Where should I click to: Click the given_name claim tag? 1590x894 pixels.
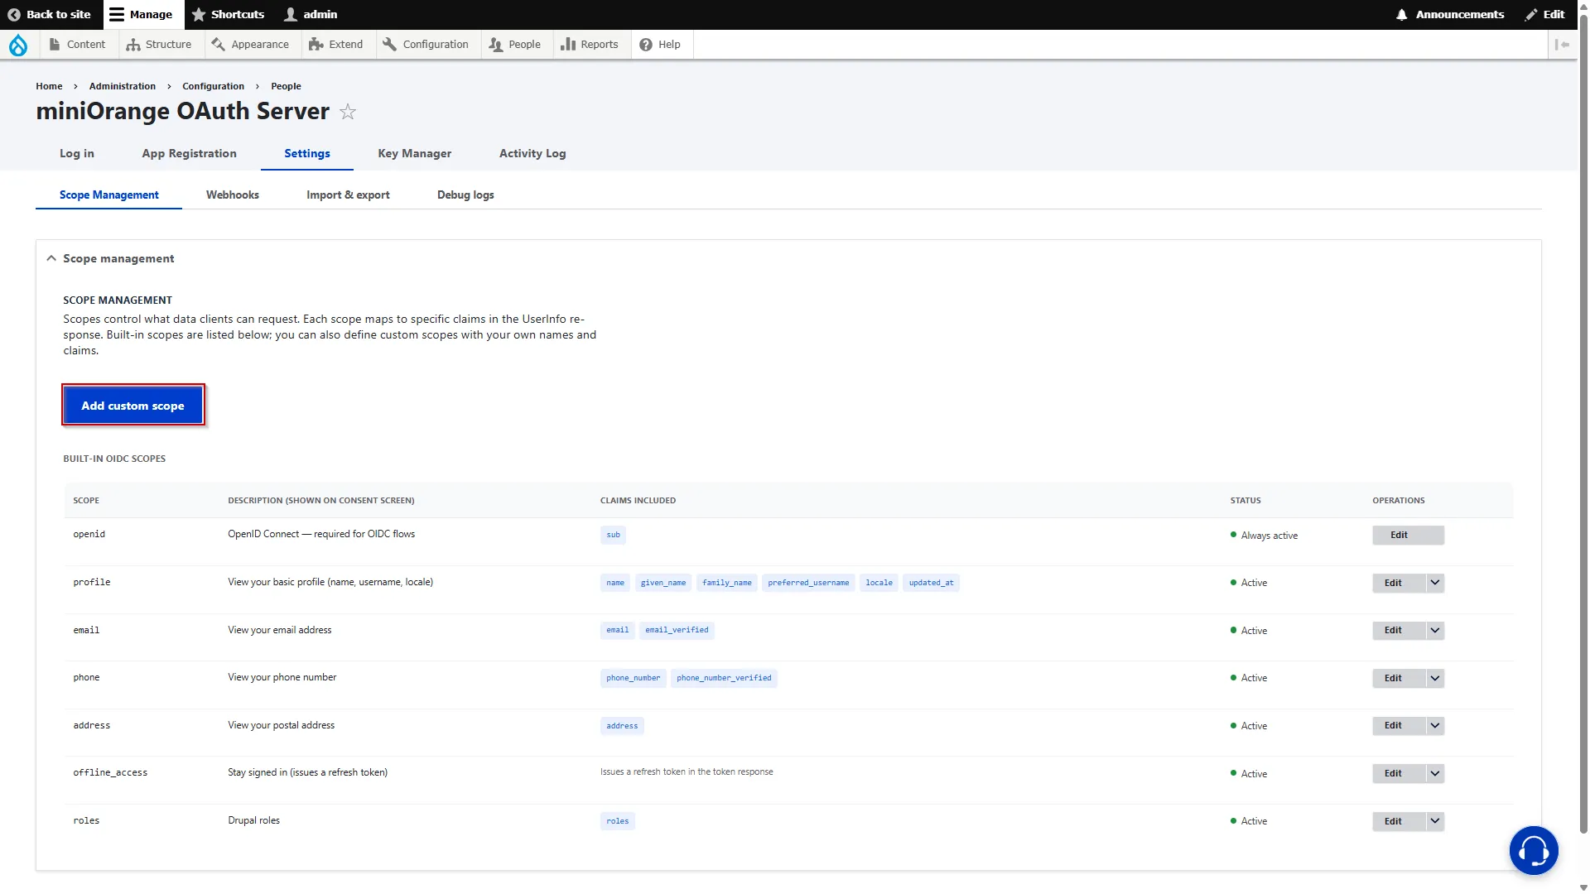click(x=663, y=583)
